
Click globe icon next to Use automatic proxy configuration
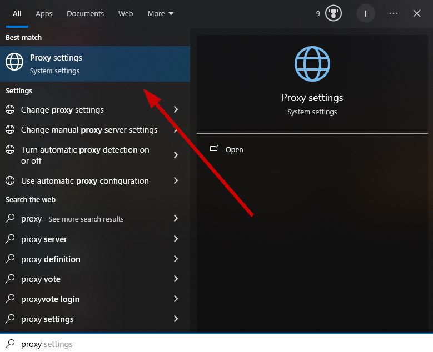coord(10,180)
